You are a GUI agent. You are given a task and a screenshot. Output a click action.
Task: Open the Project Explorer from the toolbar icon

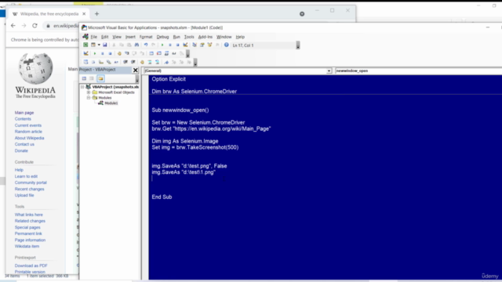tap(195, 45)
